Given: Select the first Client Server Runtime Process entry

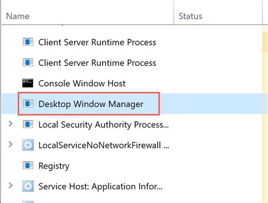Looking at the screenshot, I should [97, 42].
